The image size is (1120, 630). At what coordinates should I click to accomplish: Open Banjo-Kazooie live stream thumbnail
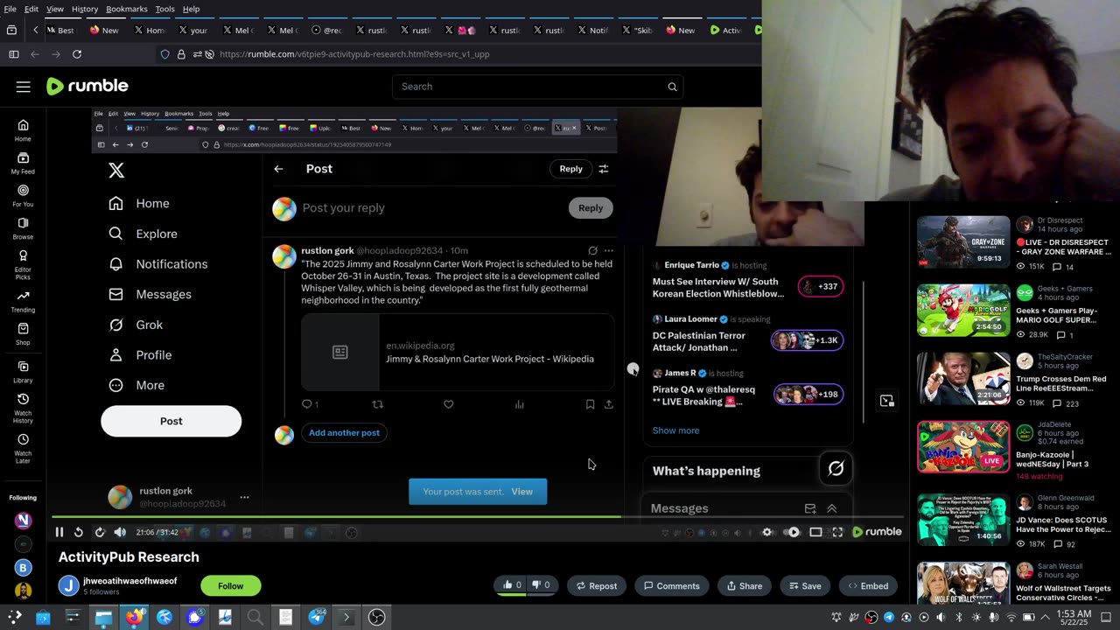click(962, 446)
